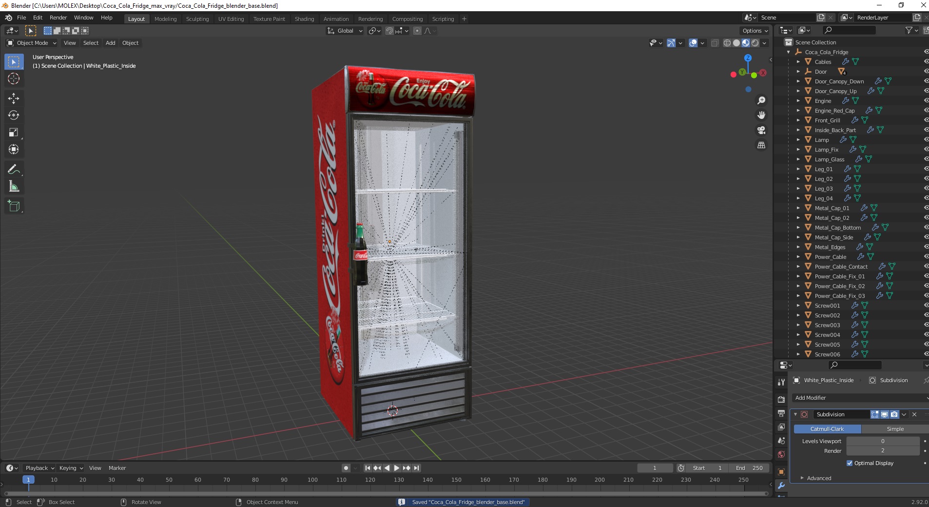
Task: Switch to the Shading workspace tab
Action: click(x=304, y=19)
